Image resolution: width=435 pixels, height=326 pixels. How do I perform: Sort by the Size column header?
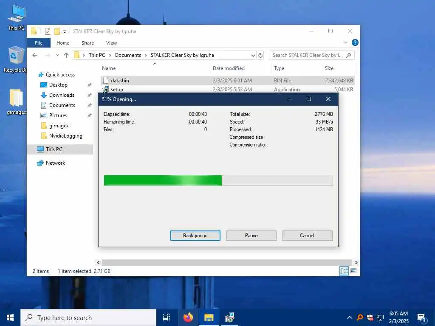click(339, 68)
